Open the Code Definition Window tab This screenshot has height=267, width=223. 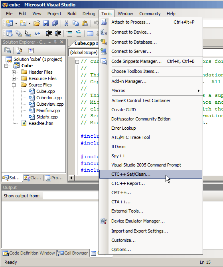[29, 253]
